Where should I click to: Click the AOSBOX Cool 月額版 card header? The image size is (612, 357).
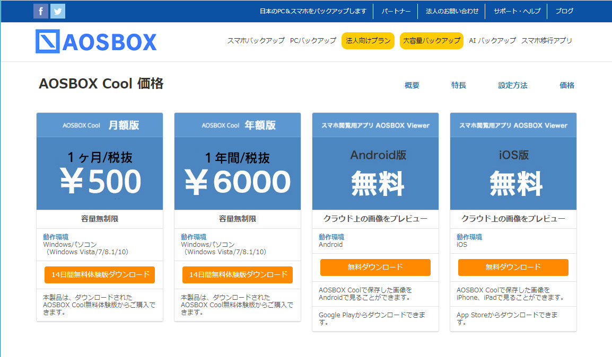tap(100, 125)
